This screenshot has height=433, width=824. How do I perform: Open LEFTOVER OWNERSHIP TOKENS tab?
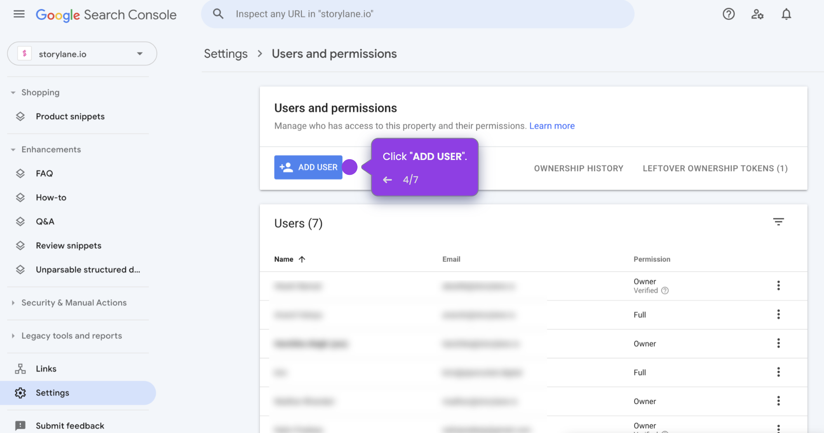click(x=715, y=168)
